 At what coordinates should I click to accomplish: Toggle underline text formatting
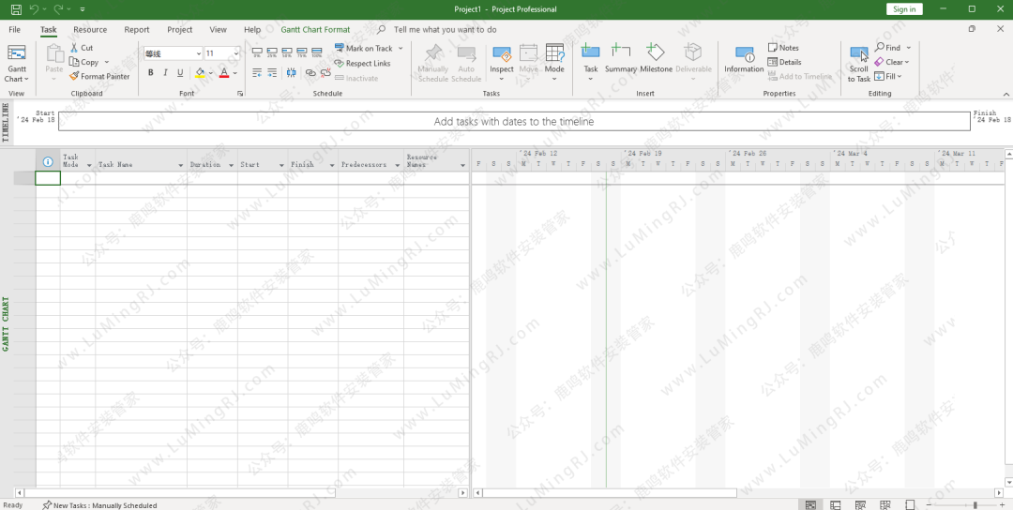click(x=181, y=73)
